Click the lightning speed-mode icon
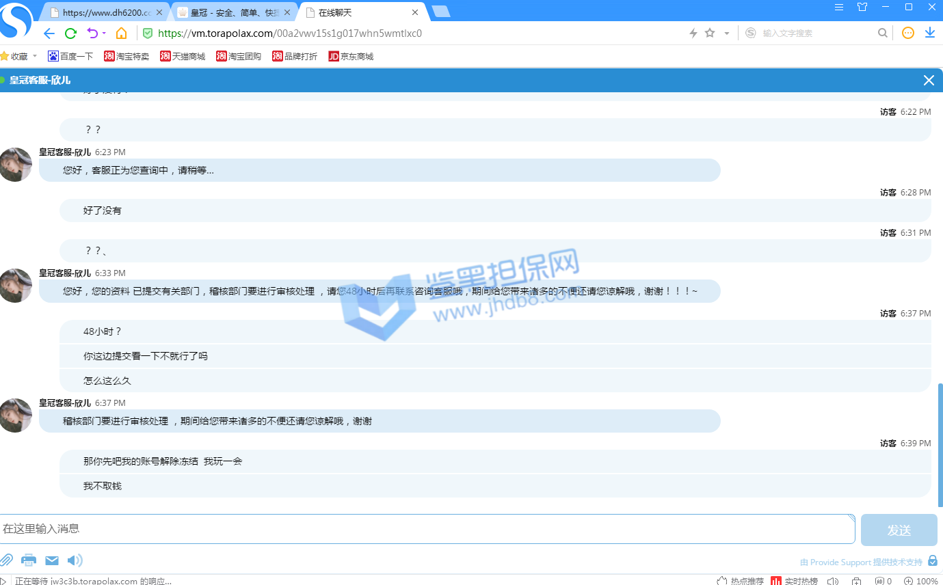This screenshot has width=943, height=585. coord(693,33)
